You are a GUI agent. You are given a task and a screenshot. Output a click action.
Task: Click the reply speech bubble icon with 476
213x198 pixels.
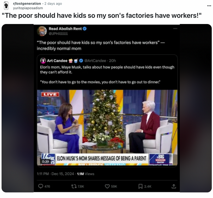(x=40, y=186)
